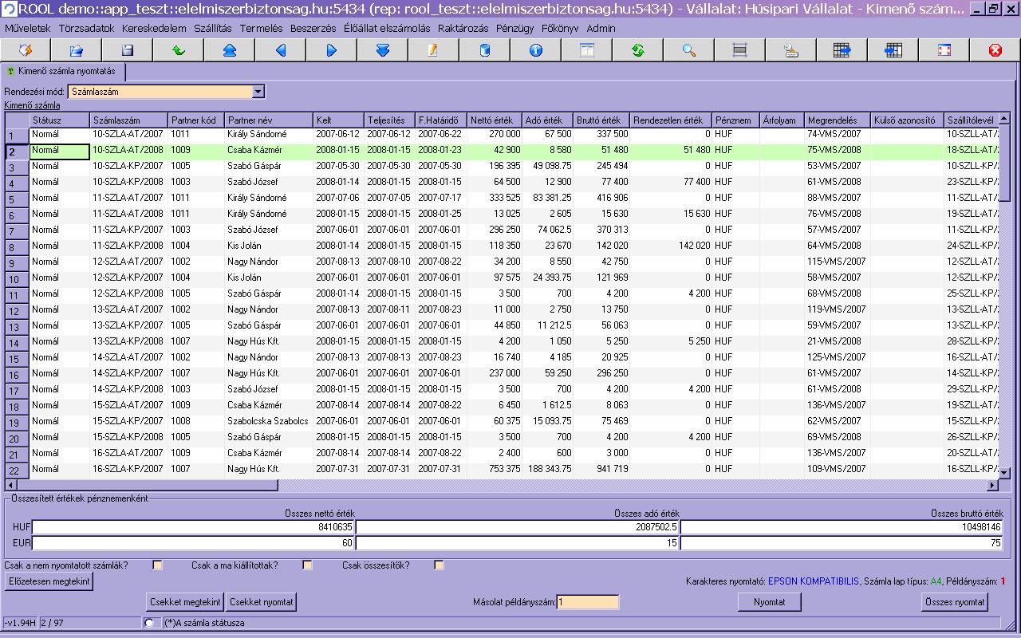This screenshot has height=638, width=1021.
Task: Open the Főkönyv menu
Action: pyautogui.click(x=561, y=28)
